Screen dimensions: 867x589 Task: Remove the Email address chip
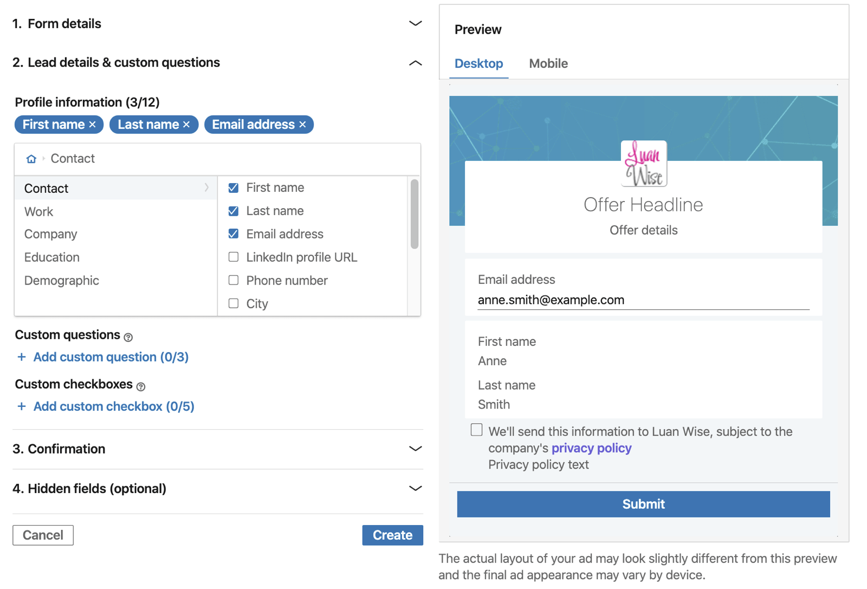pos(302,125)
